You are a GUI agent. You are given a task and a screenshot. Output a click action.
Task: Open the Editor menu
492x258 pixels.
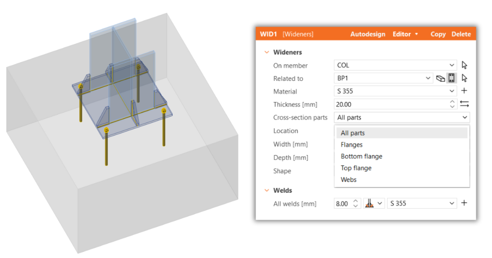405,34
